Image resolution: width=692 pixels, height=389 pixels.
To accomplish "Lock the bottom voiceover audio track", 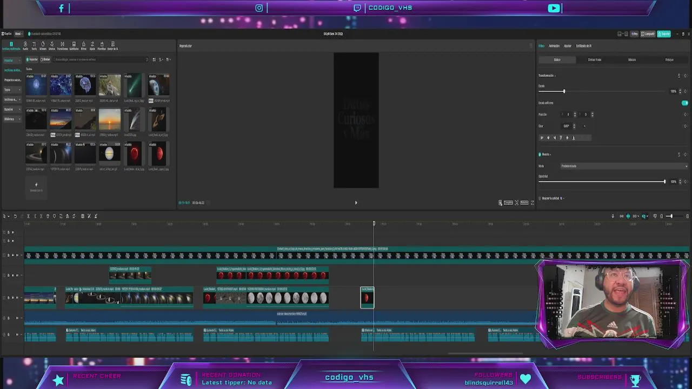I will 9,334.
